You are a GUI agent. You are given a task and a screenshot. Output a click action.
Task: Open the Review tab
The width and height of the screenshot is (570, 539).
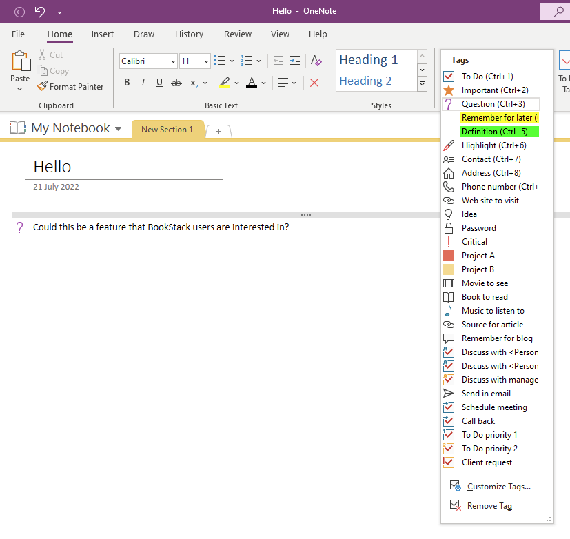(x=238, y=34)
